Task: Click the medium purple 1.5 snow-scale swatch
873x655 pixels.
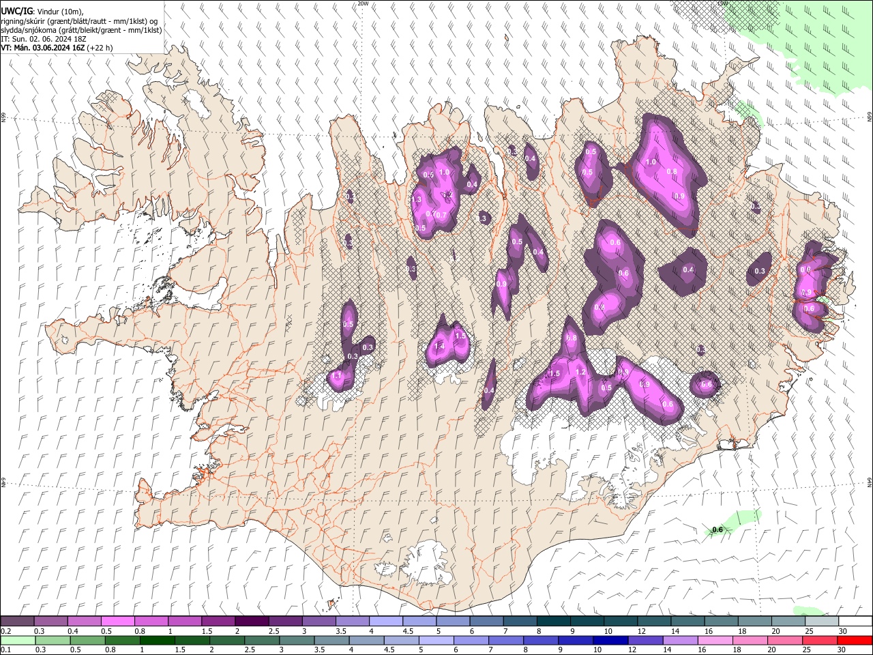Action: click(218, 622)
